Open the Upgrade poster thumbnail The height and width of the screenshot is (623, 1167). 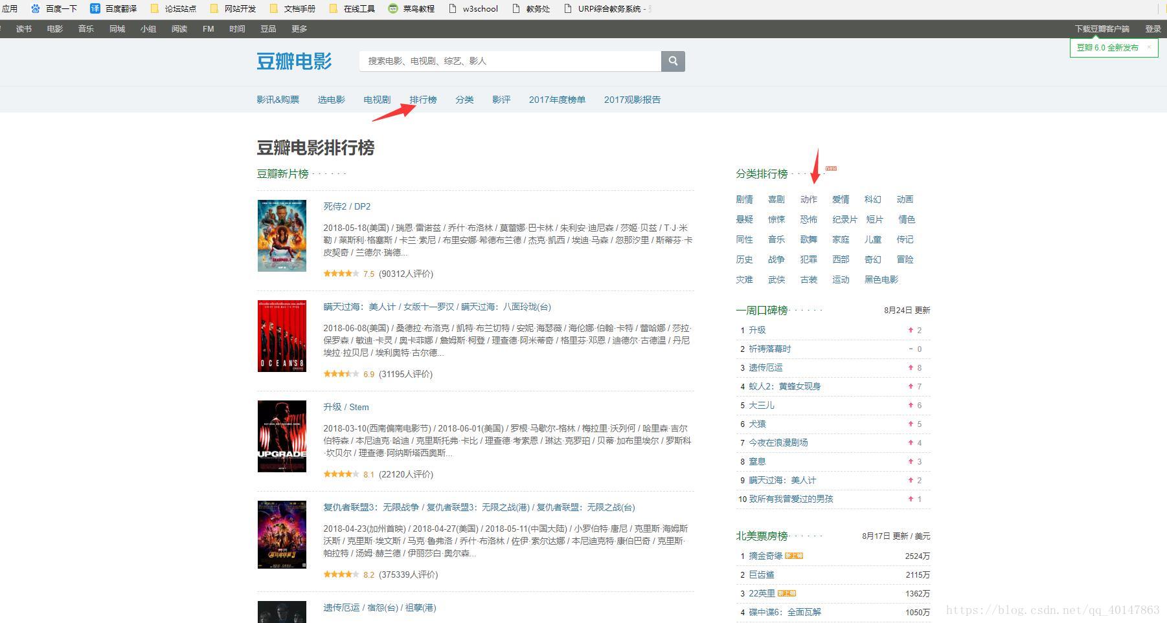[x=282, y=436]
